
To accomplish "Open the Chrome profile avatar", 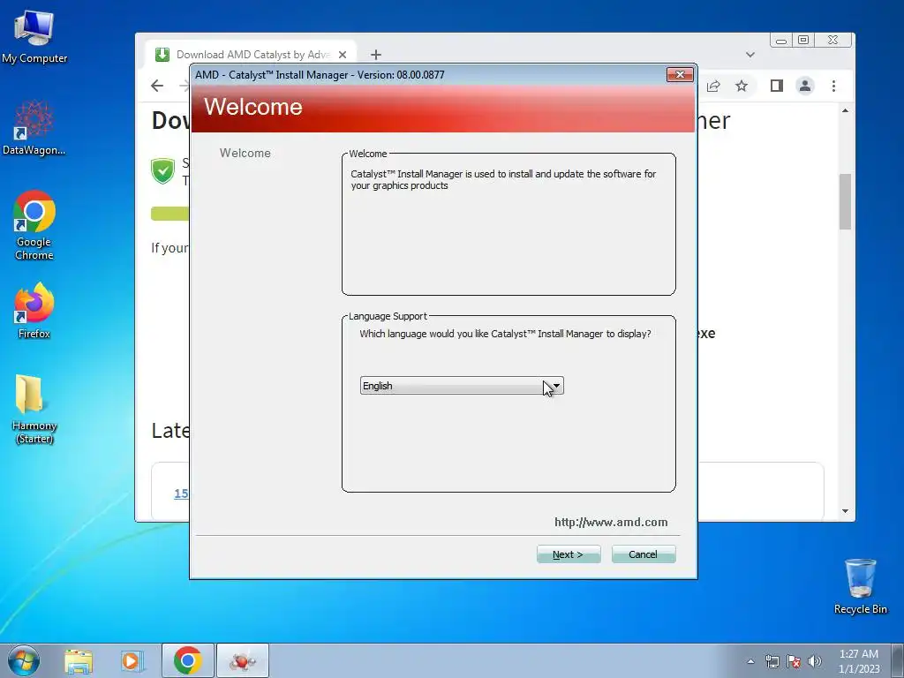I will [x=805, y=86].
